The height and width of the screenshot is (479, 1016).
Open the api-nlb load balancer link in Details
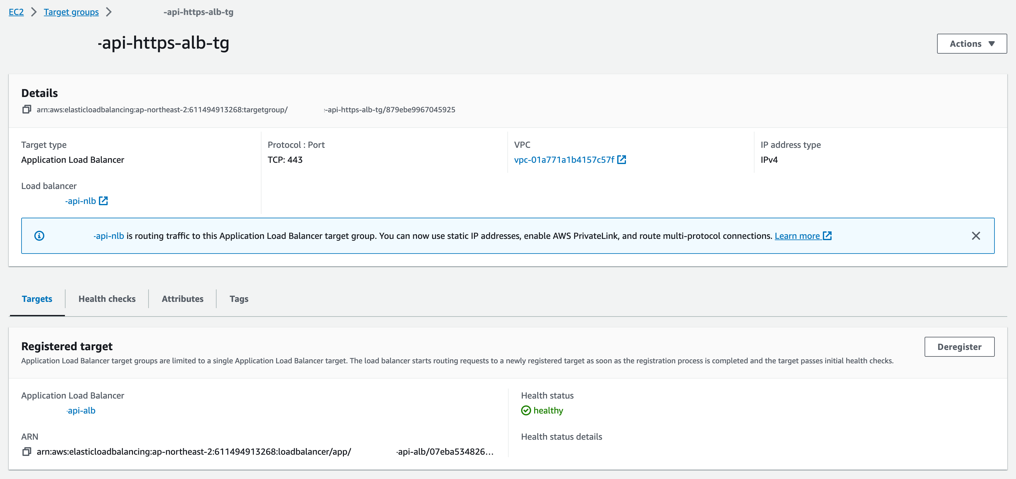click(x=81, y=201)
